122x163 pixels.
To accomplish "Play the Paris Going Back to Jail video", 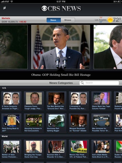I will (x=5, y=124).
